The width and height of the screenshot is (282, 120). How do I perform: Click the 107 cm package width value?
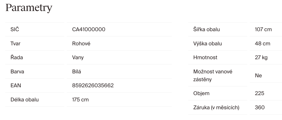tap(263, 29)
